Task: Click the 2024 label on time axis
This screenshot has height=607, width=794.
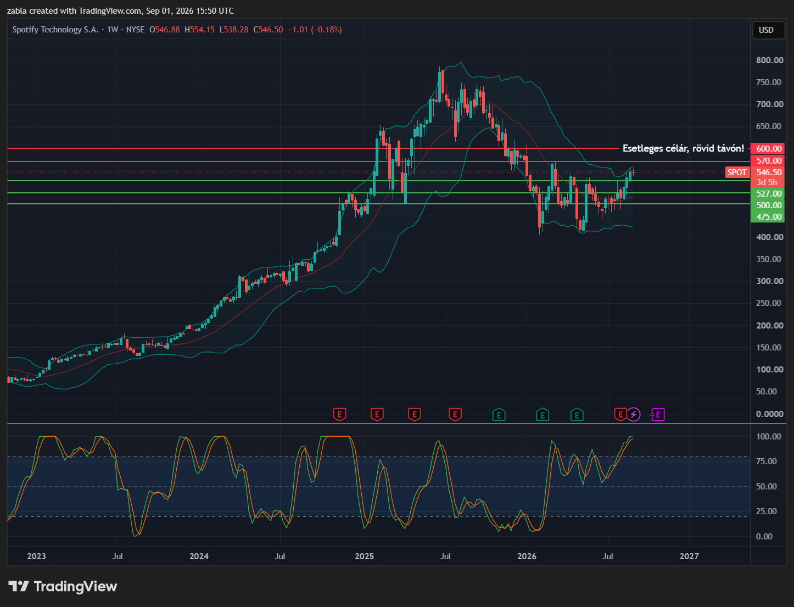Action: point(199,556)
